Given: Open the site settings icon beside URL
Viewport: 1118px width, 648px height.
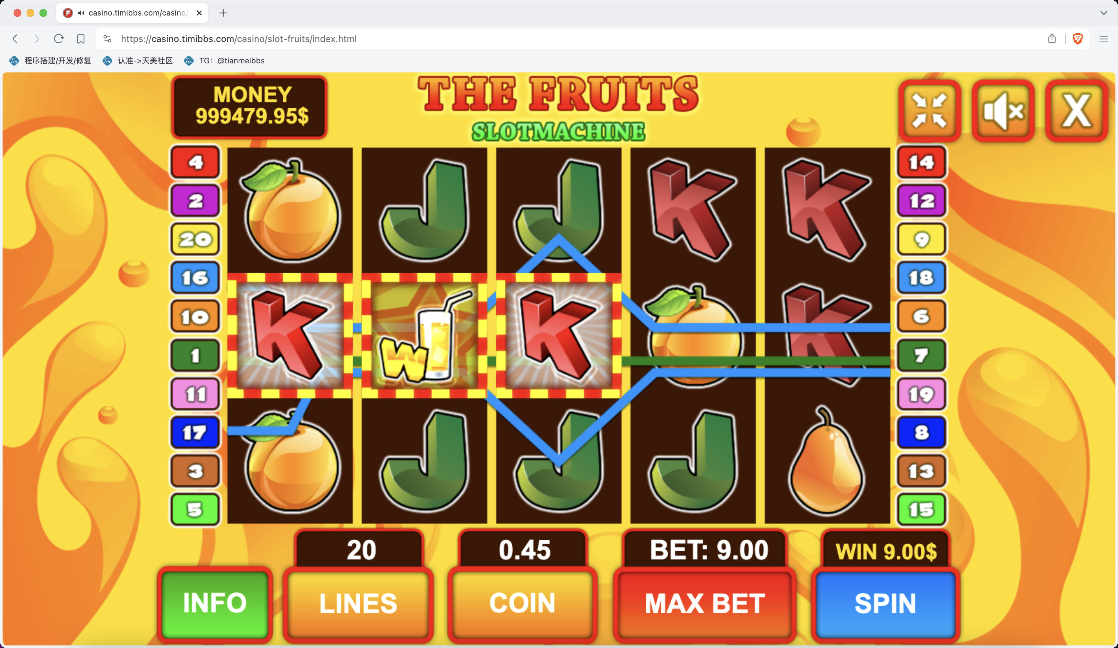Looking at the screenshot, I should pyautogui.click(x=107, y=39).
